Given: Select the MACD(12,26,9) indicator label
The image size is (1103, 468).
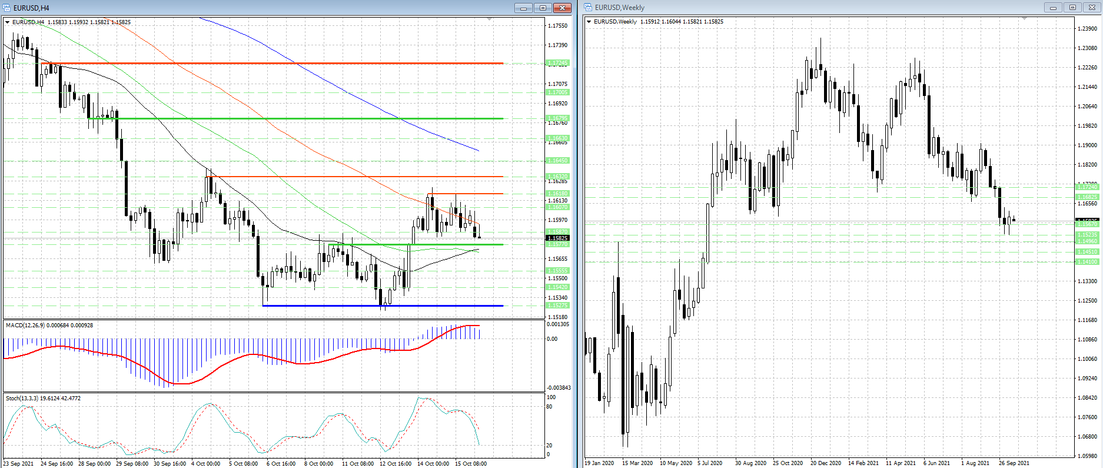Looking at the screenshot, I should click(x=49, y=325).
